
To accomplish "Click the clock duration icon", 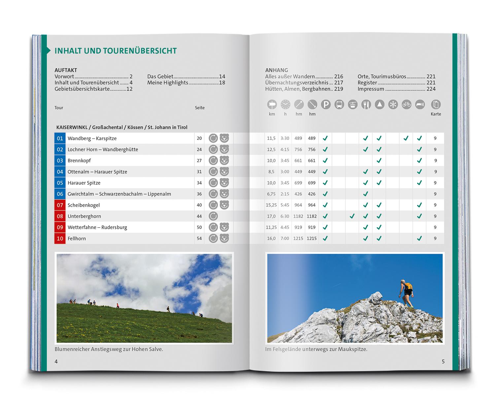I will click(x=285, y=105).
